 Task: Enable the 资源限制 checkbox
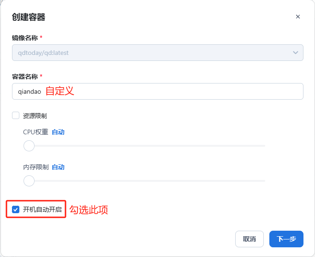[16, 115]
